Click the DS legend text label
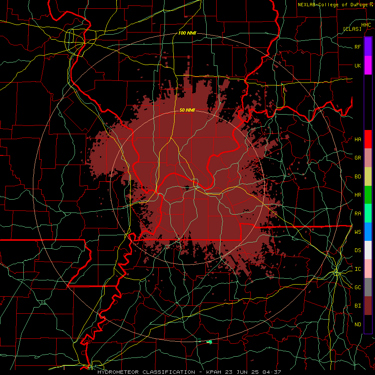Image resolution: width=375 pixels, height=375 pixels. pyautogui.click(x=358, y=250)
